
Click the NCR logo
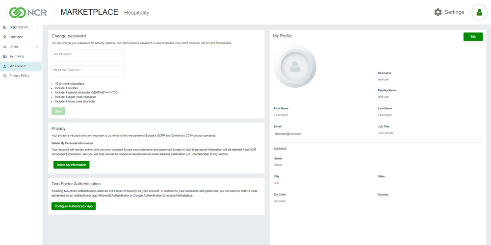(28, 13)
